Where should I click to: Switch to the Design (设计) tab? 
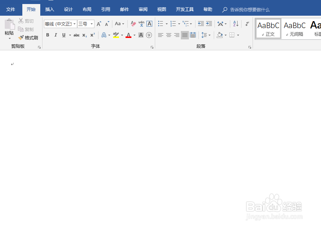point(68,9)
